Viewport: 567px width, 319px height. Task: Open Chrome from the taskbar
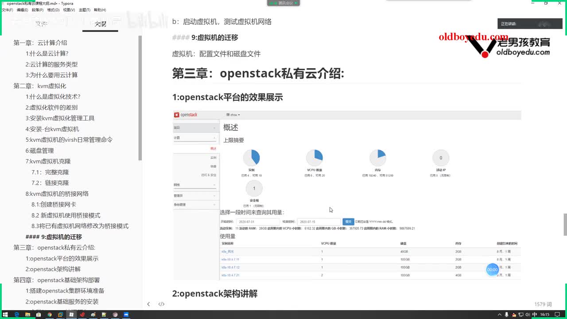point(50,315)
